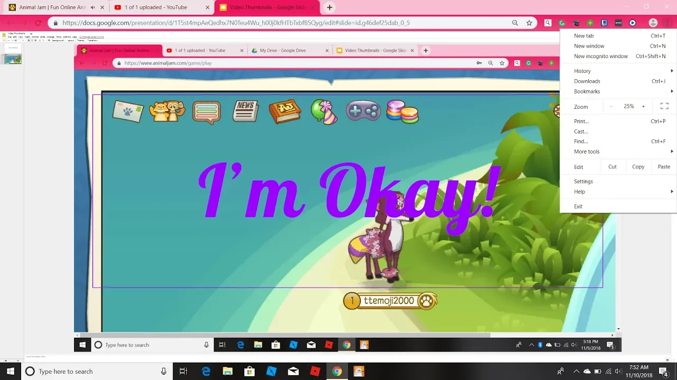The image size is (677, 380).
Task: Click the 7:52 AM clock in the taskbar
Action: pos(639,367)
